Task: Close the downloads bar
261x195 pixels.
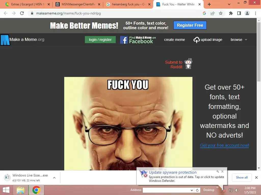Action: pos(256,177)
